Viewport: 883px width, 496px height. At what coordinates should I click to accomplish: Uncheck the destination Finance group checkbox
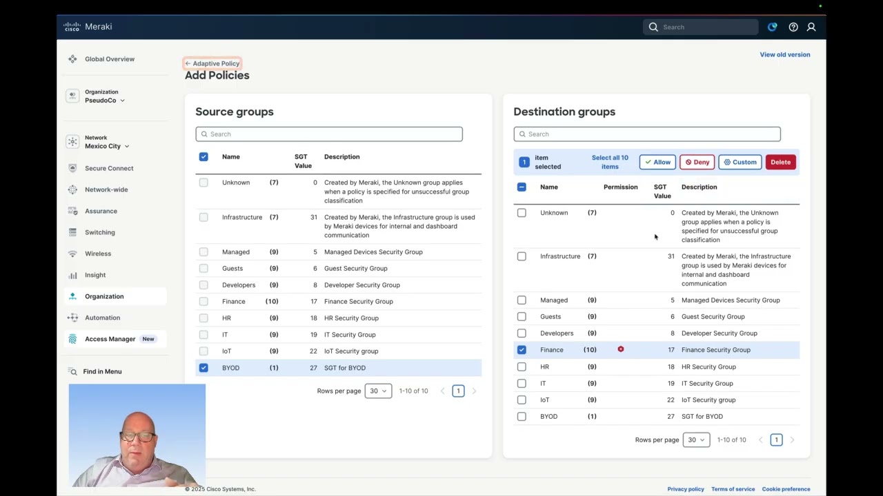coord(522,350)
